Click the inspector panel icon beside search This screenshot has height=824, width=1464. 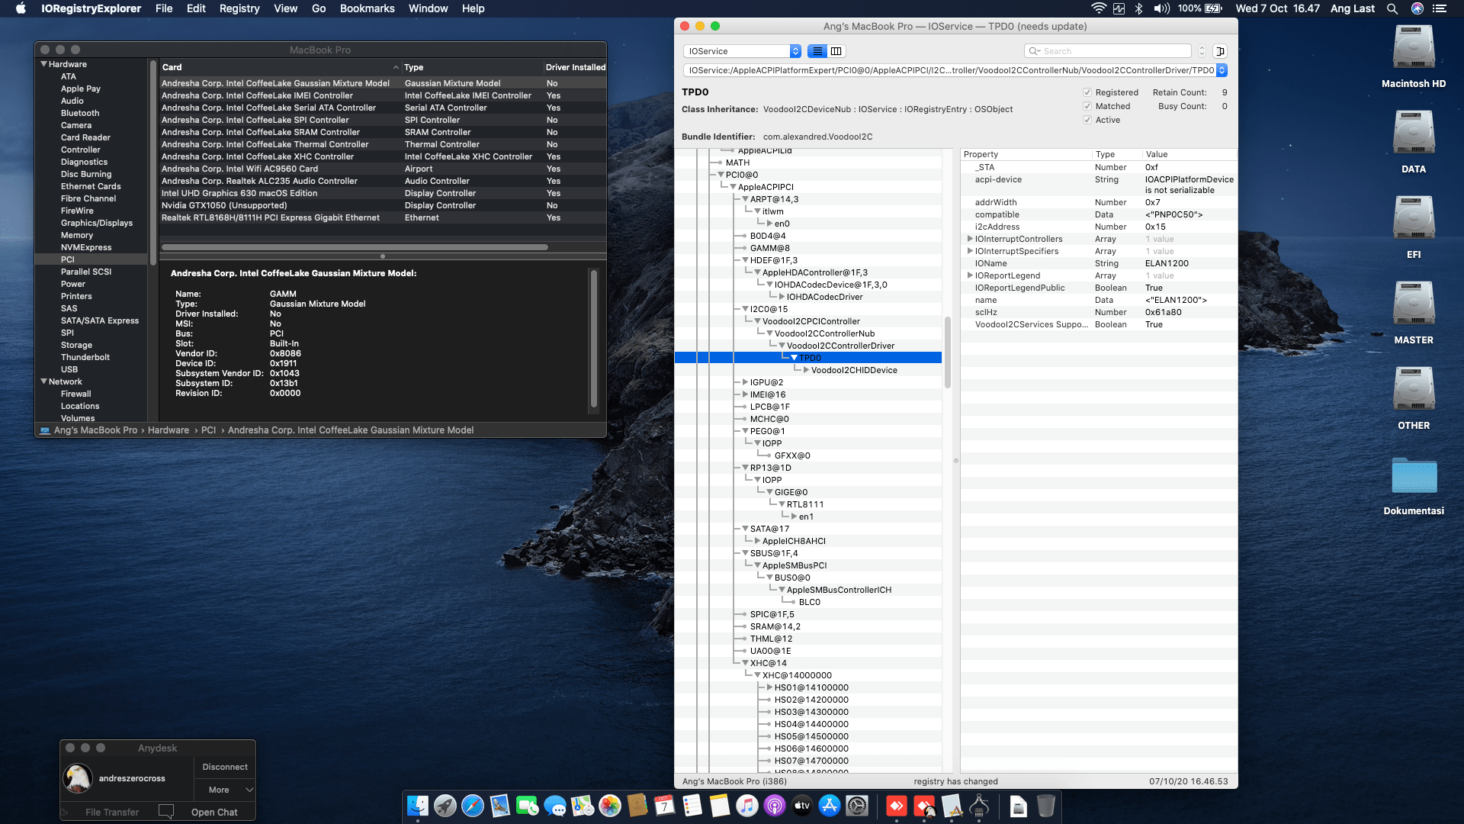pos(1220,51)
